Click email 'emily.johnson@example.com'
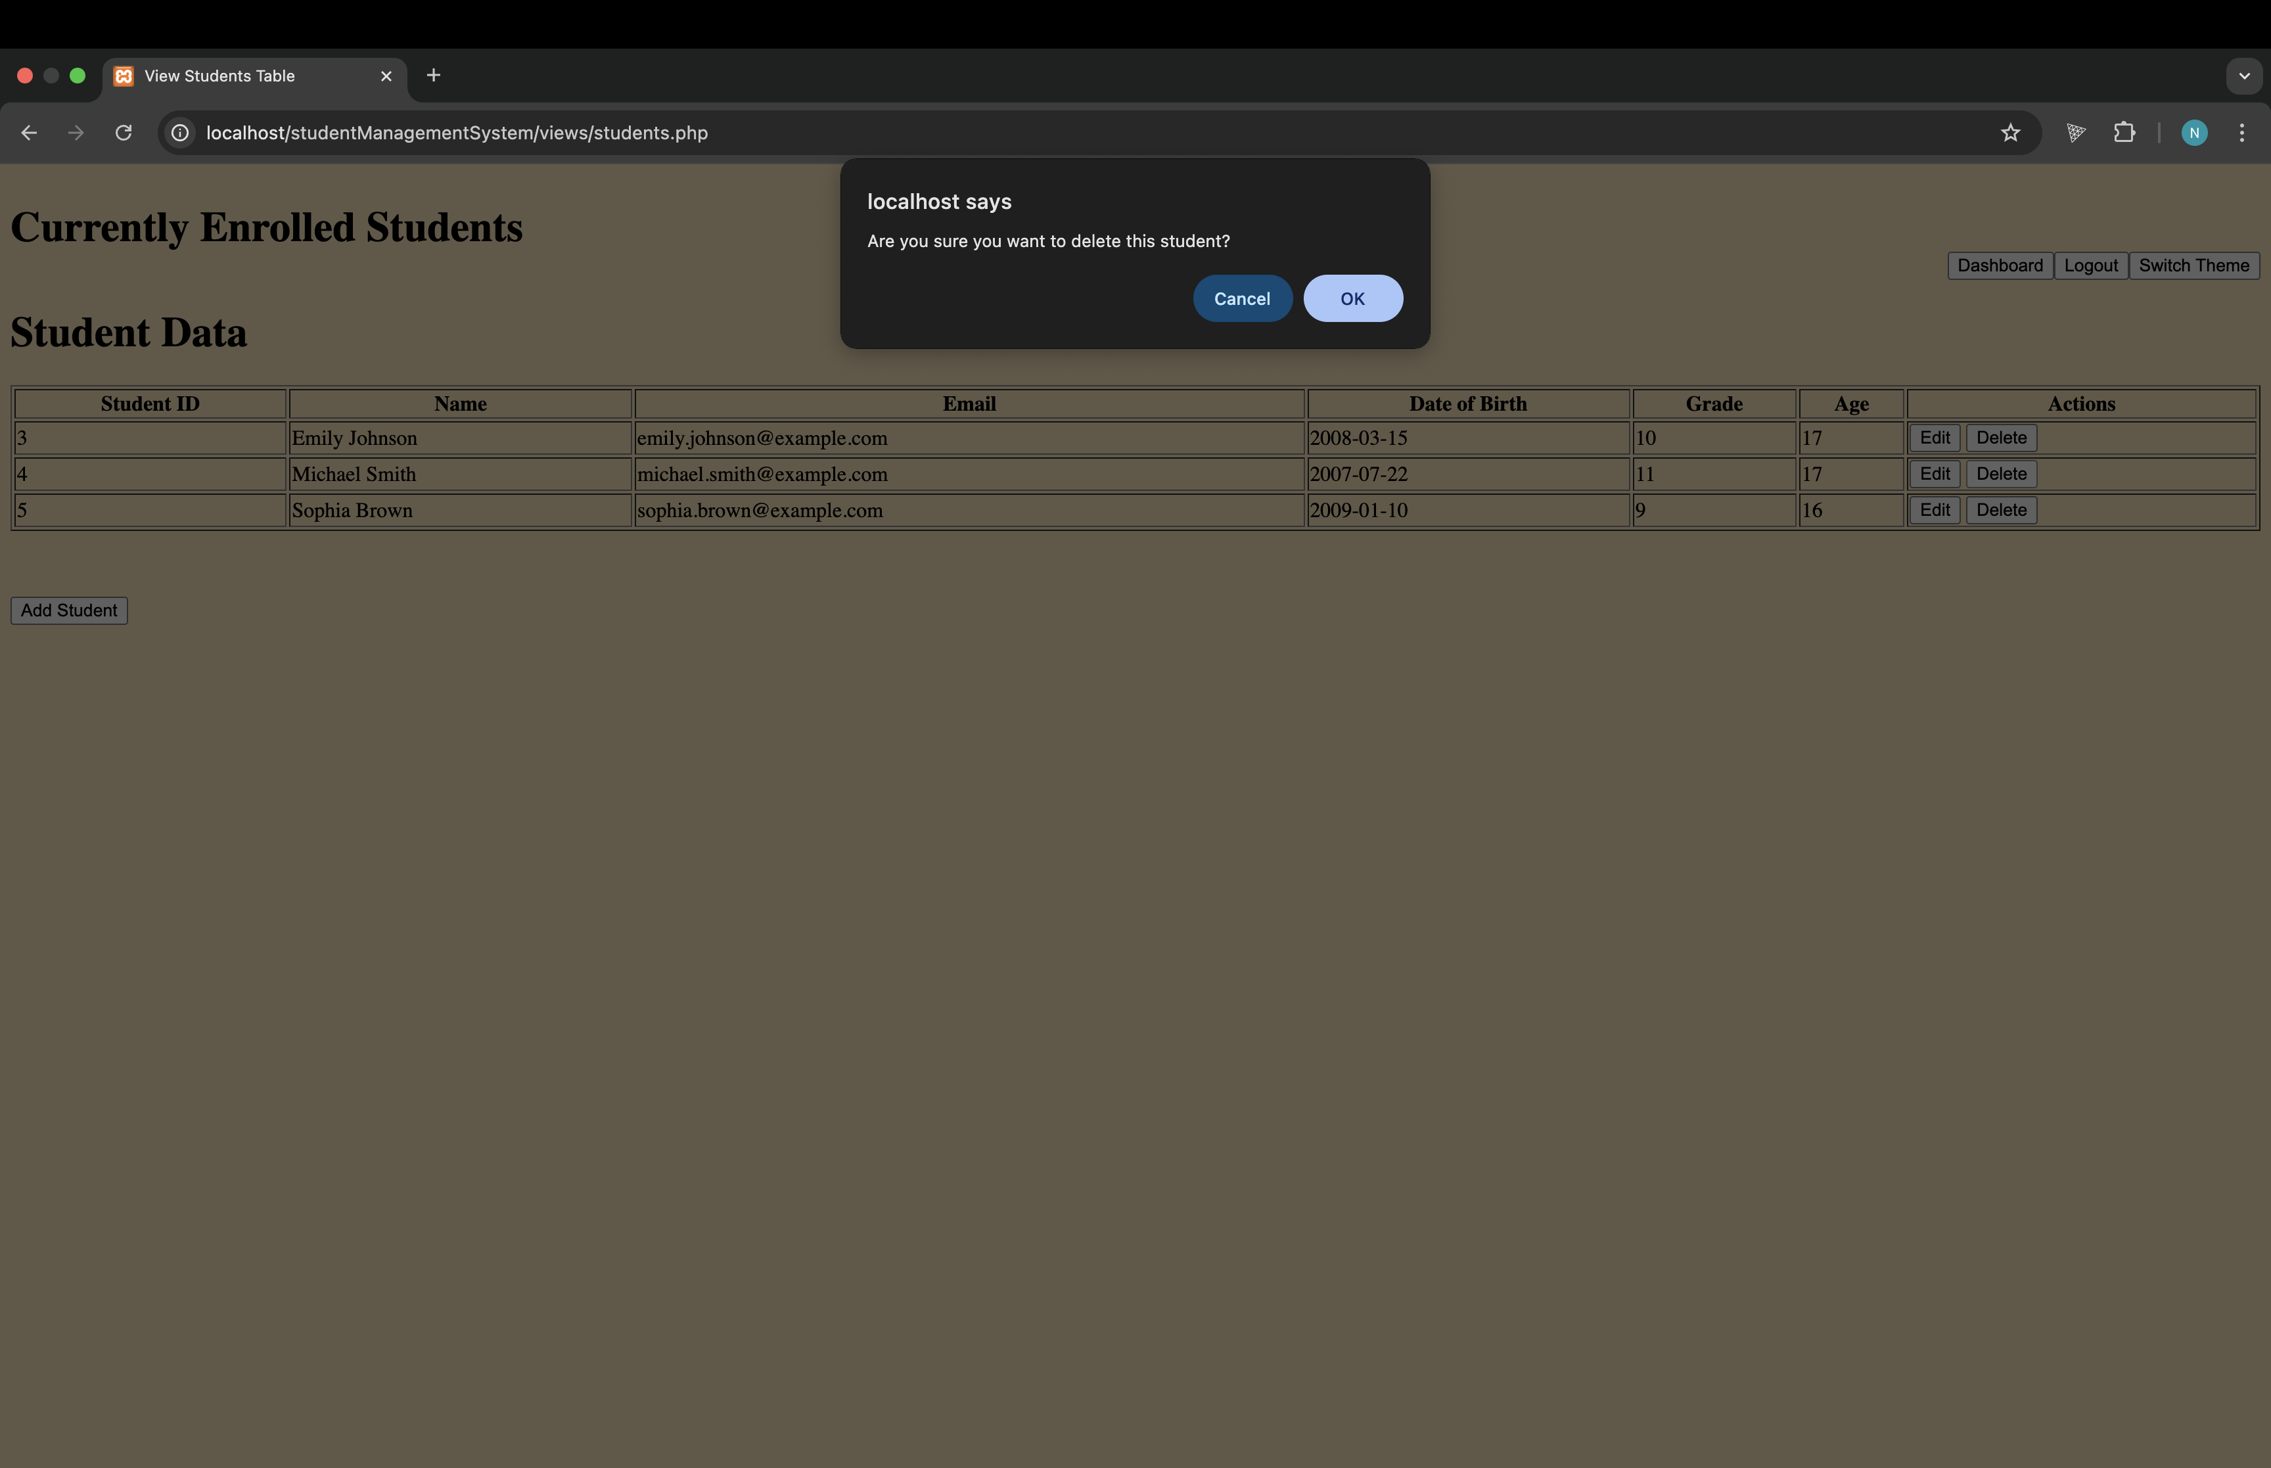This screenshot has width=2271, height=1468. tap(762, 438)
